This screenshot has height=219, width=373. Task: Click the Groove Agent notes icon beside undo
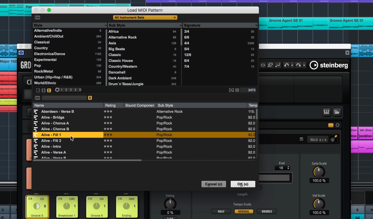pyautogui.click(x=278, y=65)
